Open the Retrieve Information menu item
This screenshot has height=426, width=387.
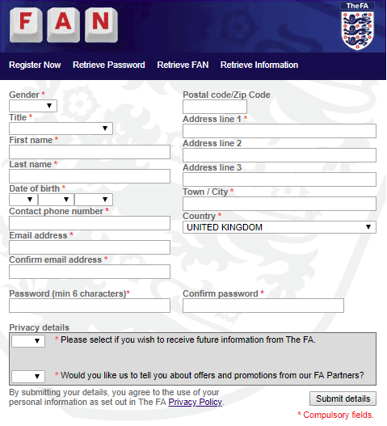tap(259, 65)
